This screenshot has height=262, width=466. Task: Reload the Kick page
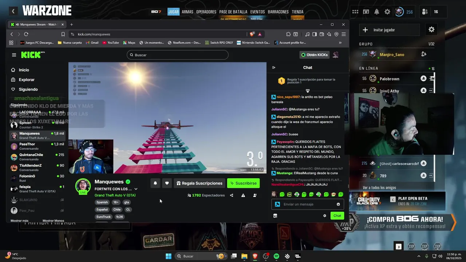click(x=26, y=34)
